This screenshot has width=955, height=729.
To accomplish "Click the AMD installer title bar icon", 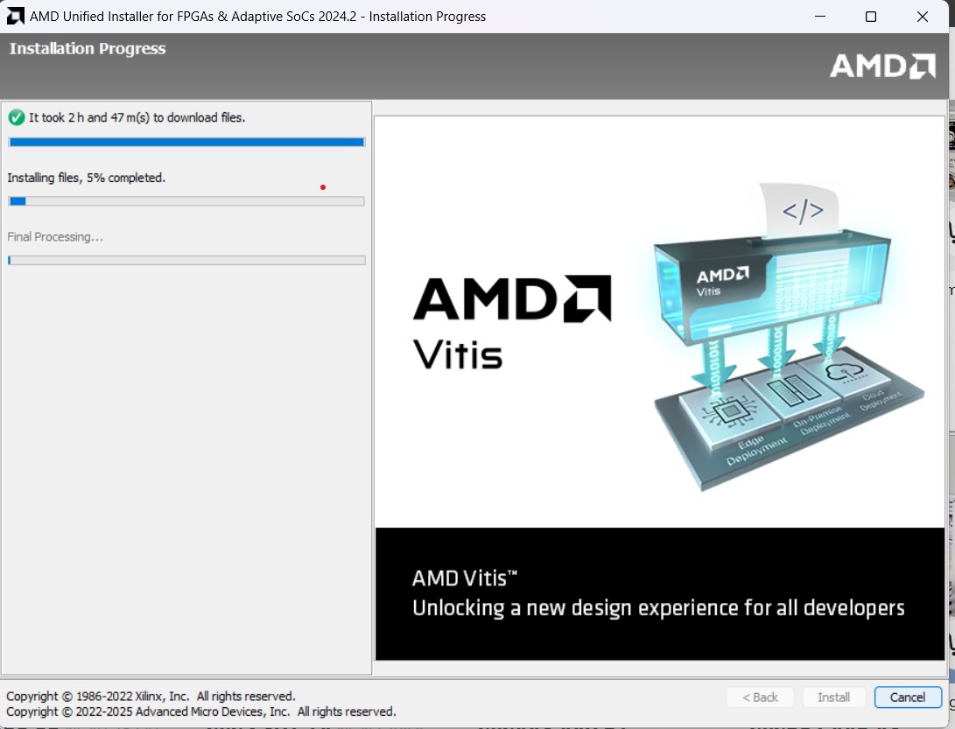I will 15,17.
